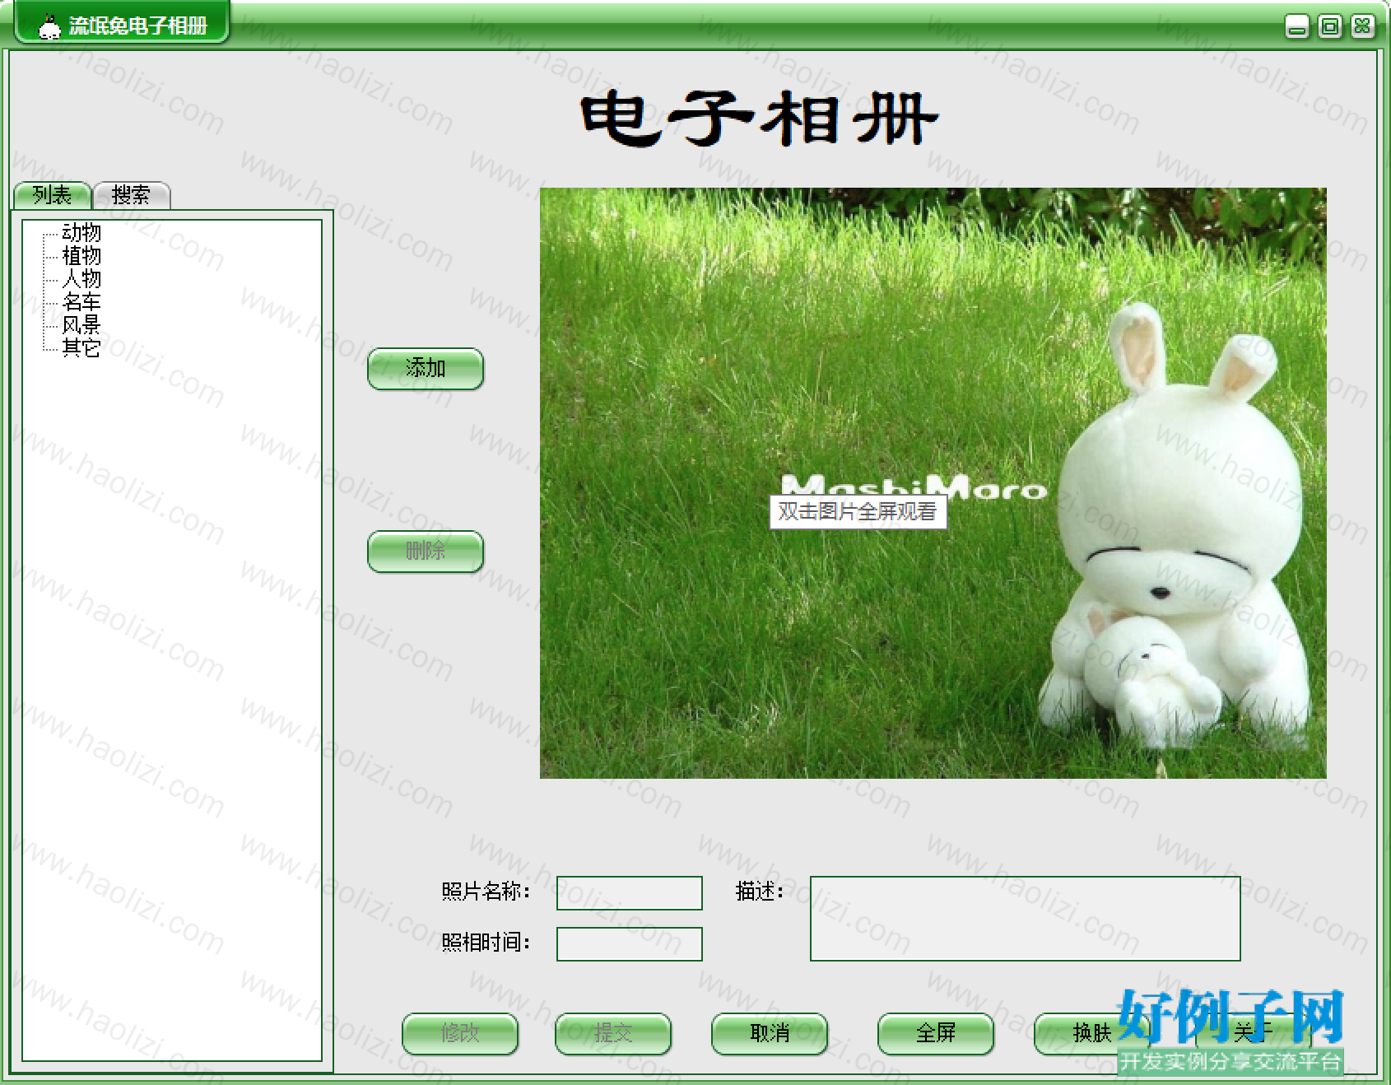The image size is (1391, 1085).
Task: Click the 取消 button
Action: 770,1033
